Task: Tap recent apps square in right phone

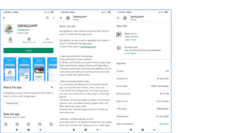Action: [x=131, y=130]
